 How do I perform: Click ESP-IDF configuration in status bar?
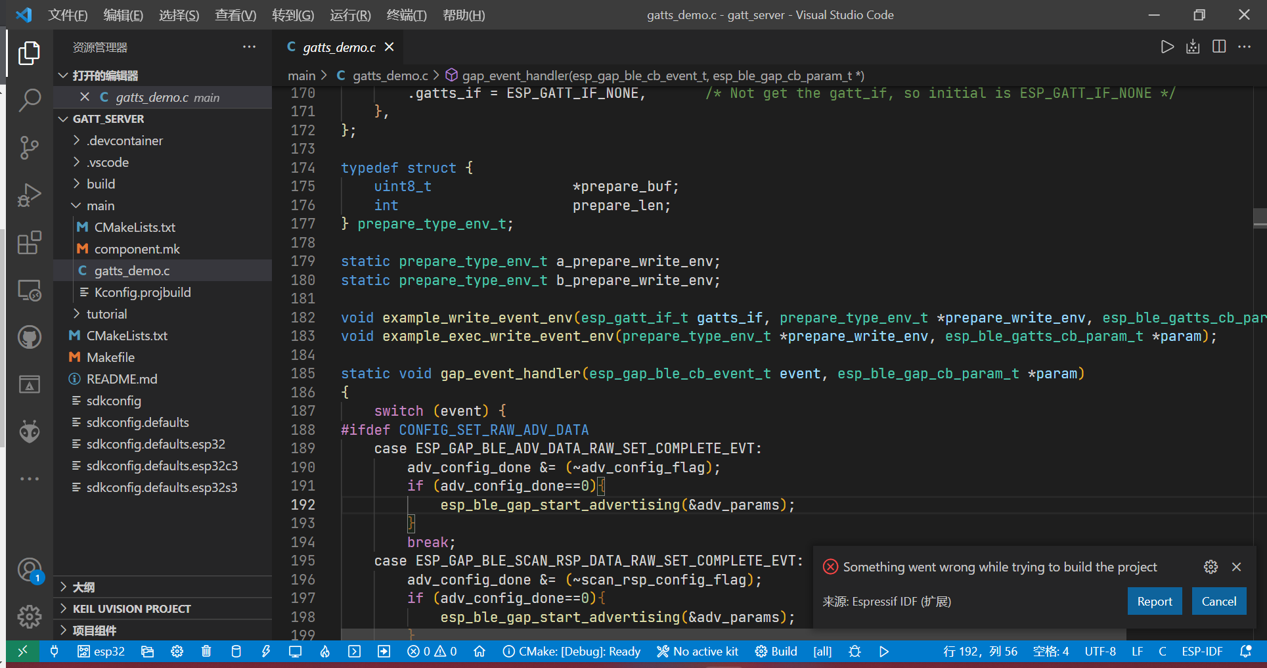[x=1202, y=651]
